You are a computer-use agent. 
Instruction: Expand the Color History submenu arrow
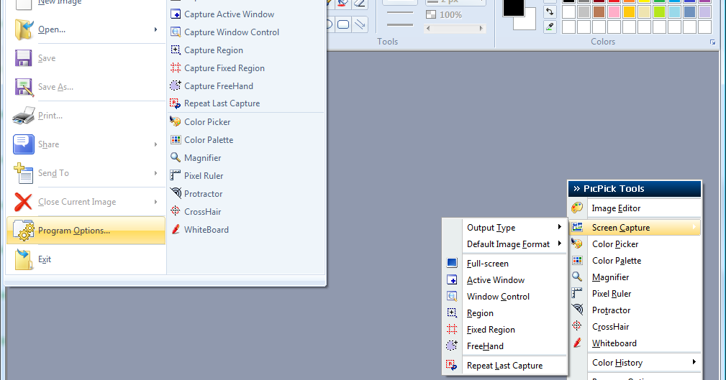(x=694, y=362)
